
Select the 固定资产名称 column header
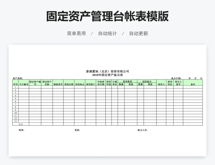click(47, 83)
